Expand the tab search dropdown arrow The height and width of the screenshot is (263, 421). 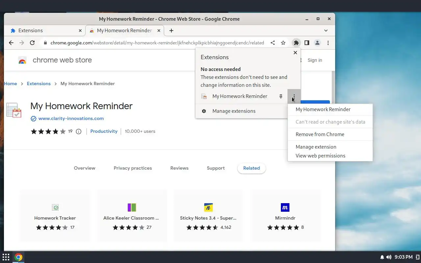(326, 31)
